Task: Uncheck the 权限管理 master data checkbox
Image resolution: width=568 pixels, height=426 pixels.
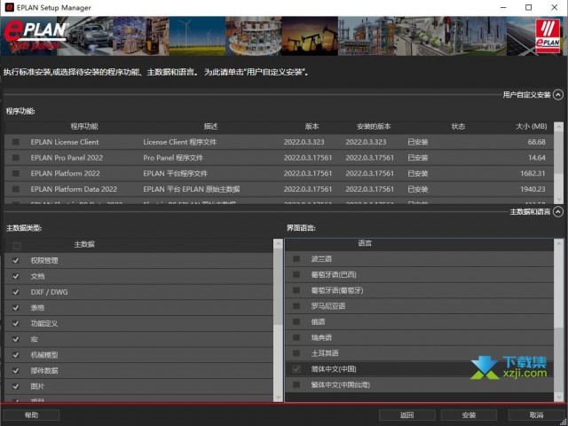Action: [16, 260]
